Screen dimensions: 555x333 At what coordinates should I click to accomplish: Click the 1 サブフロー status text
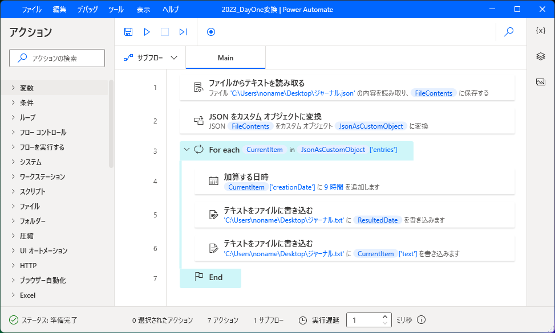pos(268,320)
